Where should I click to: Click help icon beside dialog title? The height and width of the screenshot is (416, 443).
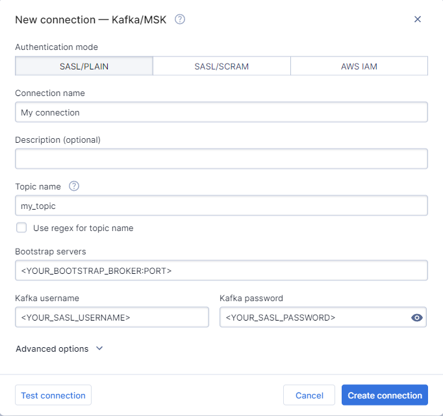180,19
